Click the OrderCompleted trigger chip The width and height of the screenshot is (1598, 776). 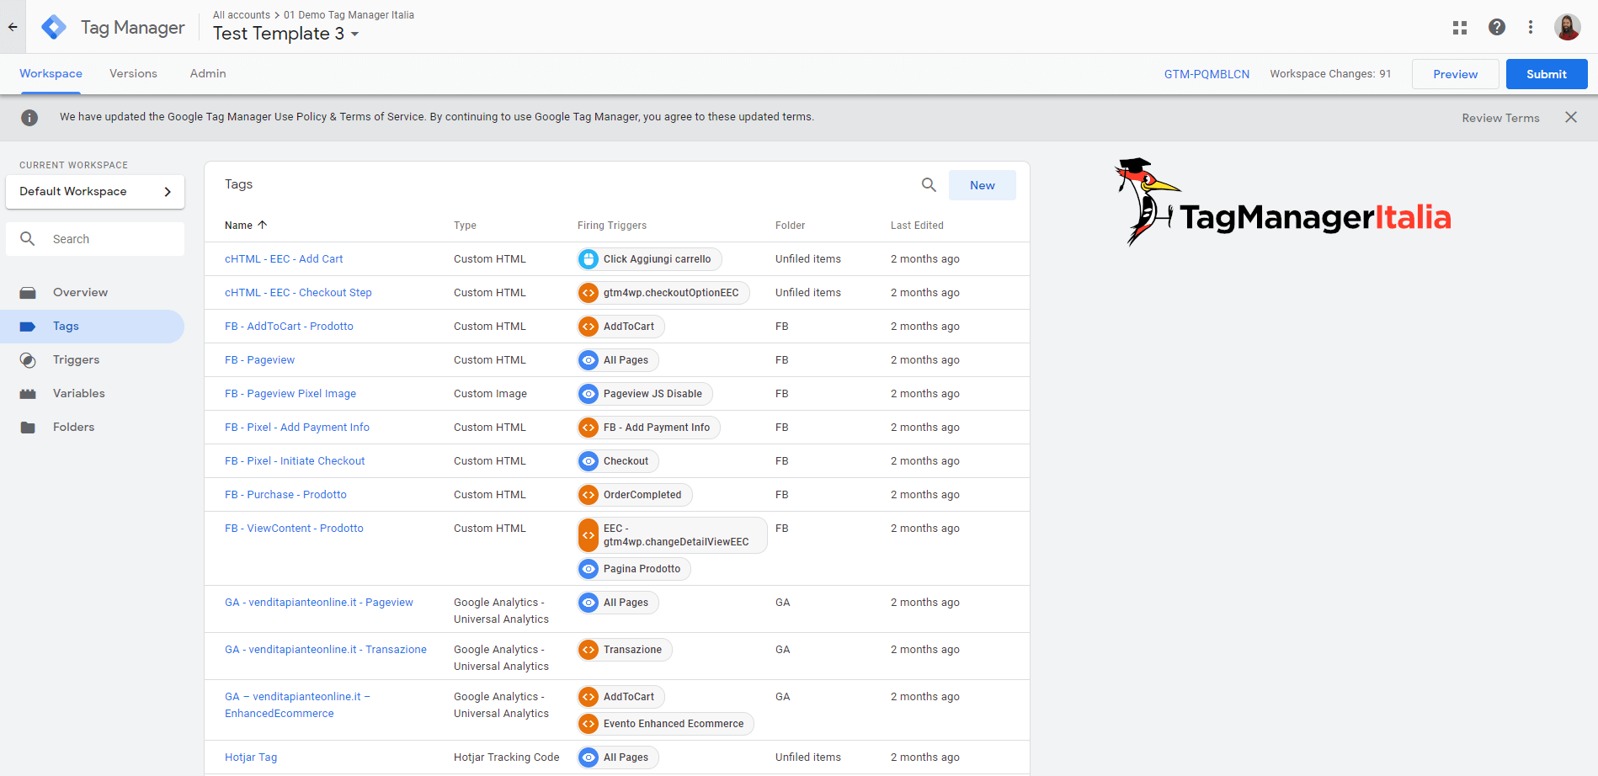pyautogui.click(x=635, y=495)
